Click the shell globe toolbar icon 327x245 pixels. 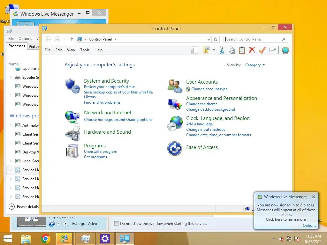click(x=285, y=50)
